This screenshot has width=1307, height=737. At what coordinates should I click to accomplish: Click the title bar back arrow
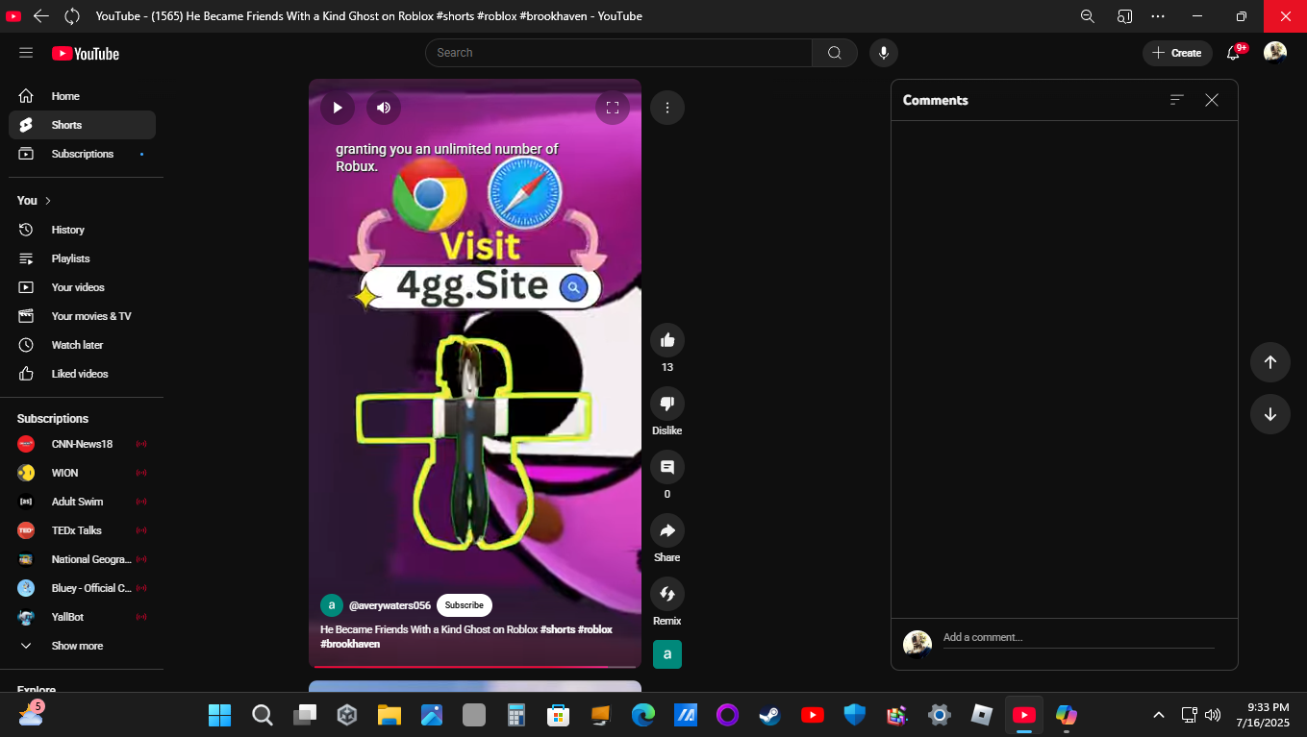click(x=41, y=16)
